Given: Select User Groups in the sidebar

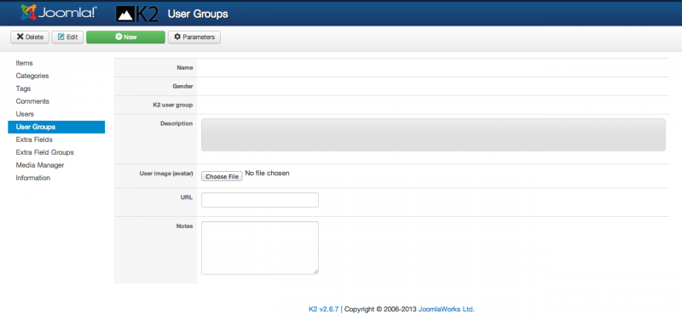Looking at the screenshot, I should pos(56,127).
